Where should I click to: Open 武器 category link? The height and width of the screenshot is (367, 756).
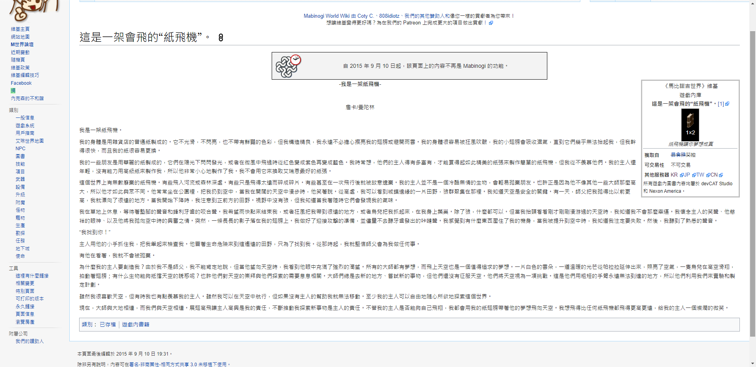point(20,179)
